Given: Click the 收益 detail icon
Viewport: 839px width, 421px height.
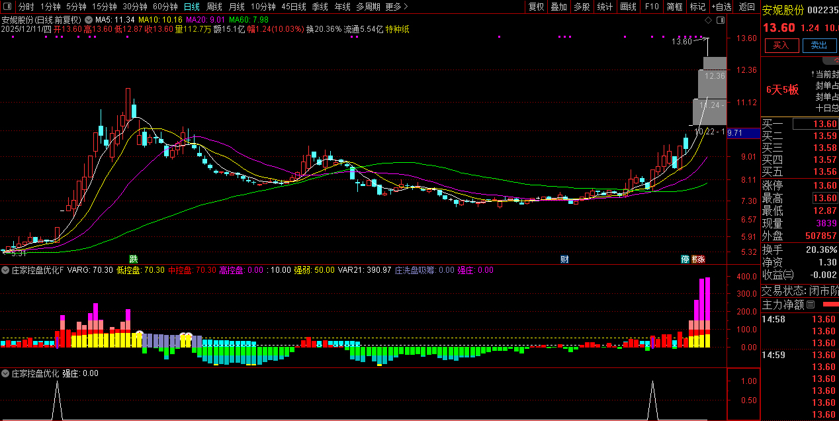Looking at the screenshot, I should 788,275.
